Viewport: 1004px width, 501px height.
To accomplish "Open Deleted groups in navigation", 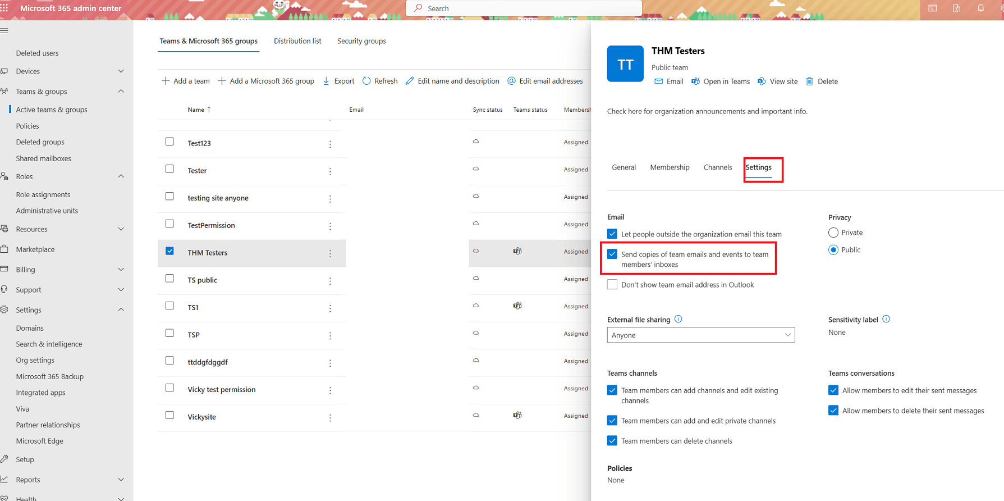I will pos(40,142).
